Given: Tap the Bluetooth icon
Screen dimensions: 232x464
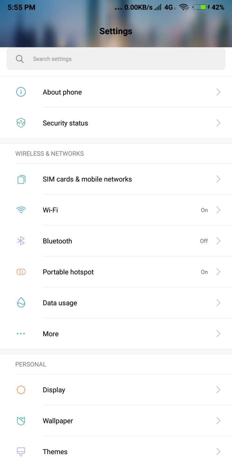Looking at the screenshot, I should 21,241.
